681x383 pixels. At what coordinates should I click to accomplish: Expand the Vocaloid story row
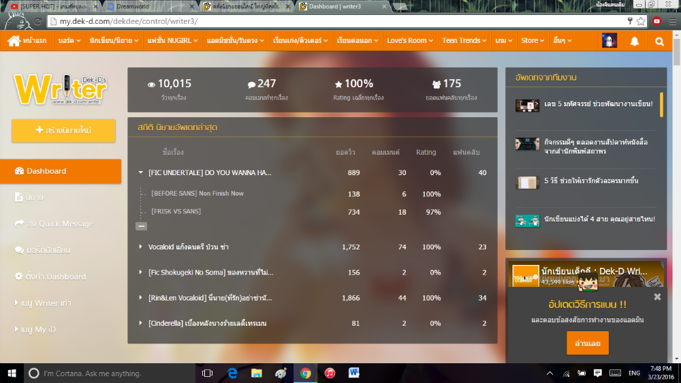[x=140, y=247]
